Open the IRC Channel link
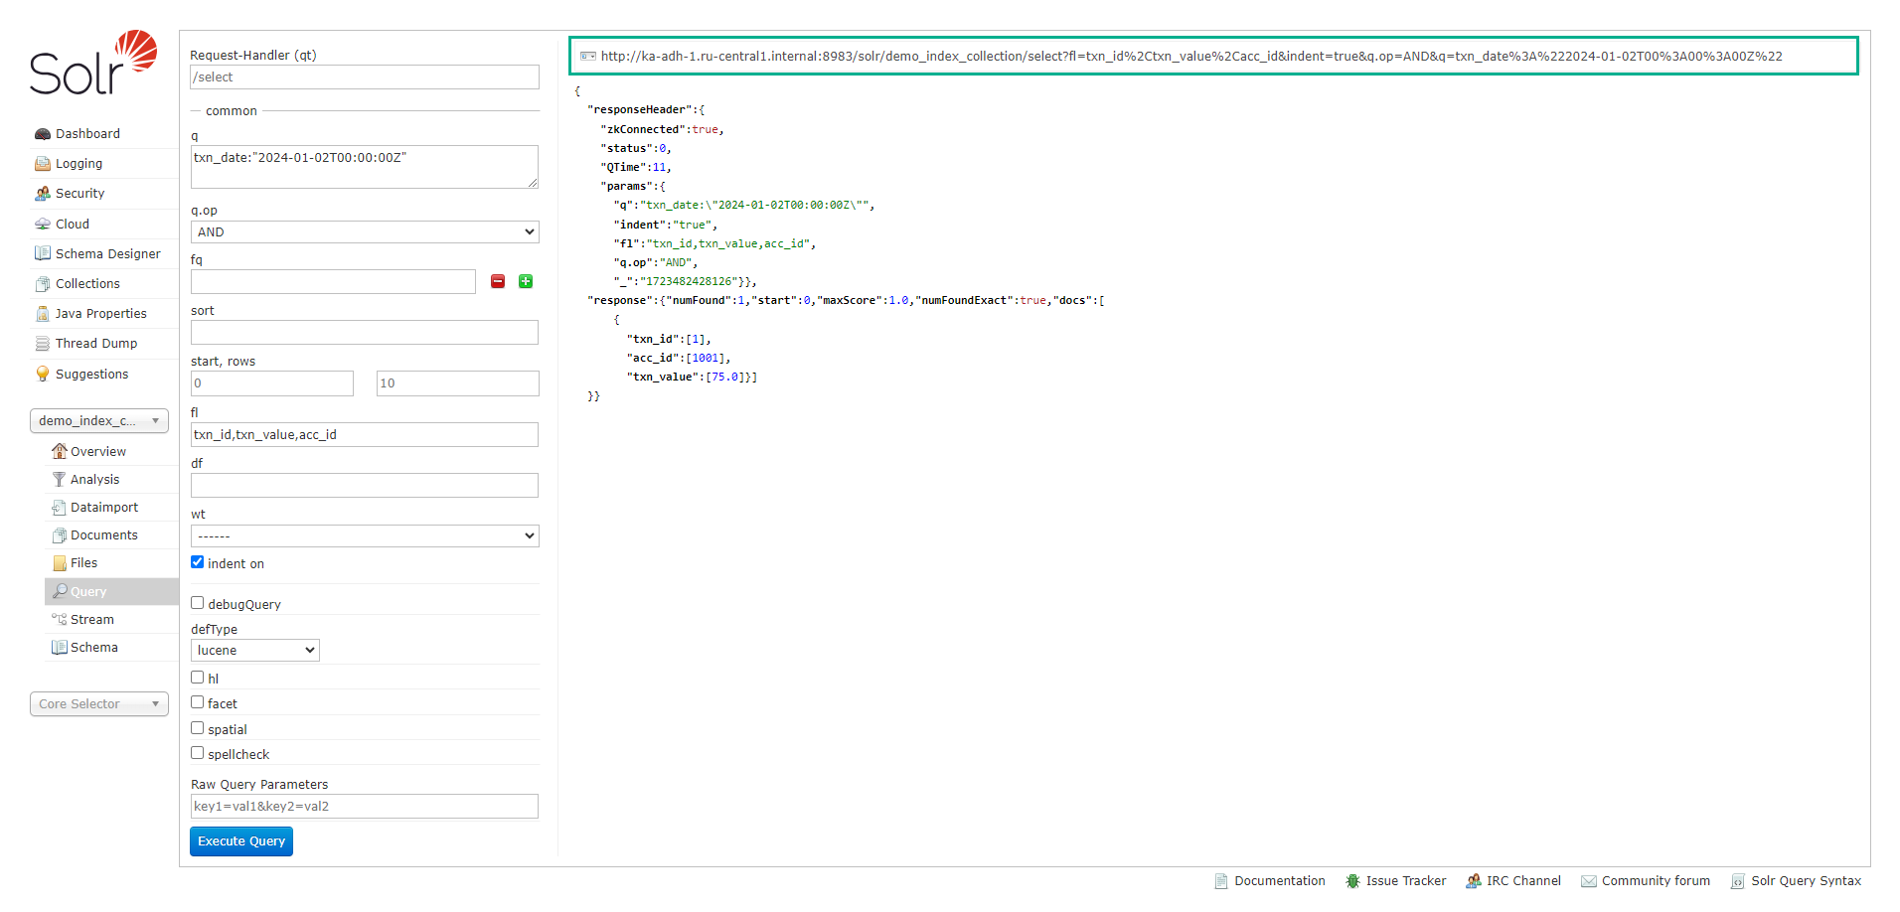Image resolution: width=1900 pixels, height=912 pixels. tap(1523, 881)
